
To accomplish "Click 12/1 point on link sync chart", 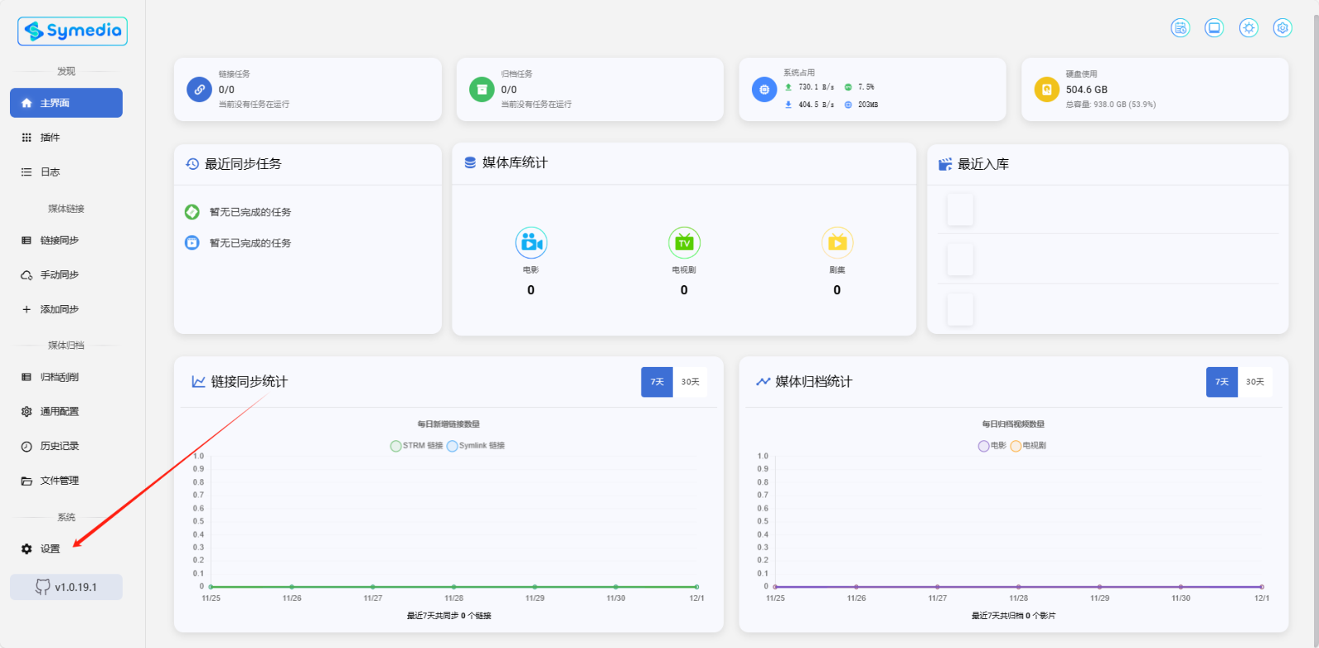I will click(697, 587).
